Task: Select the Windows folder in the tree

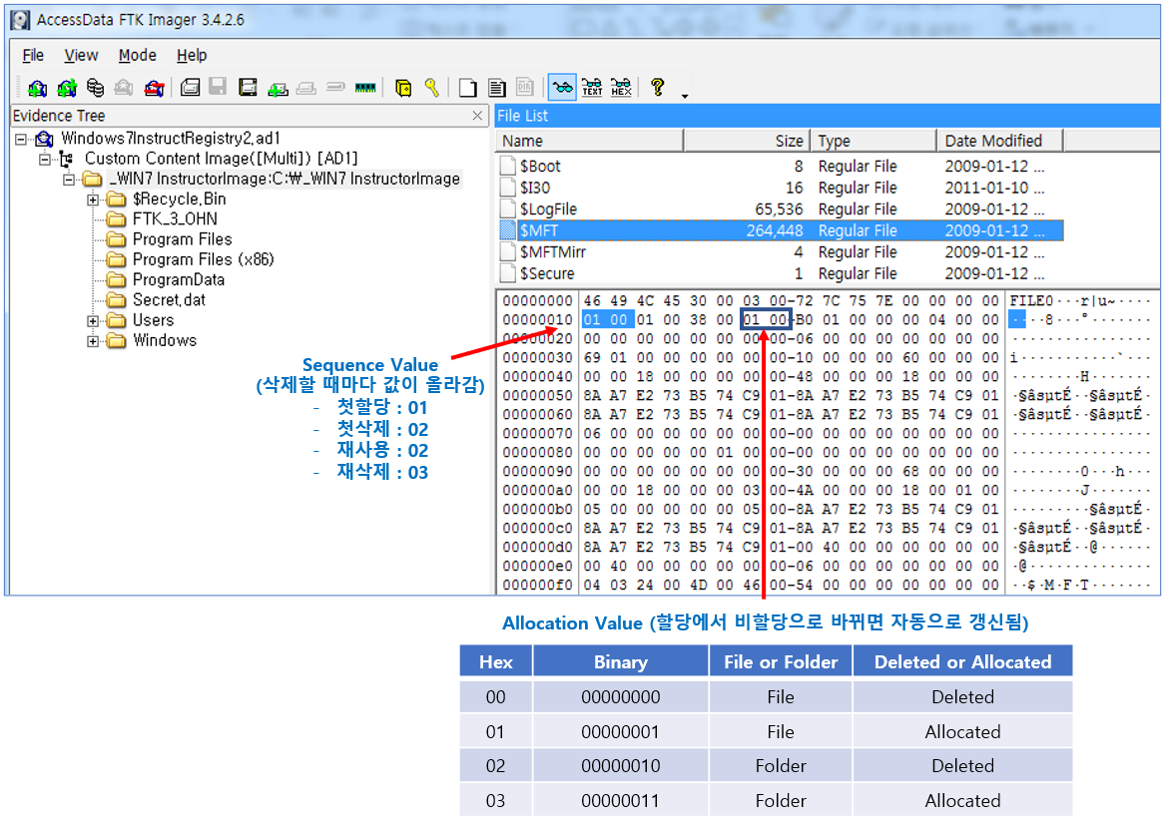Action: tap(164, 340)
